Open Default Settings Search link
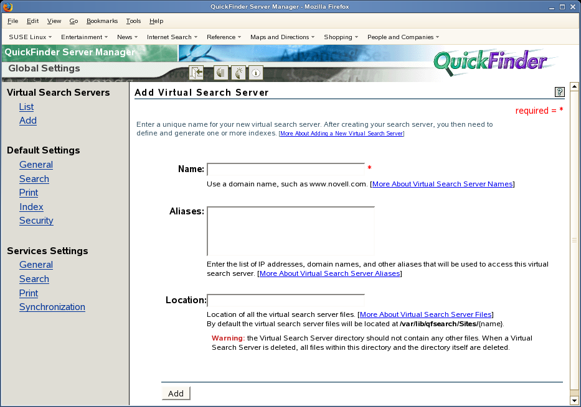The image size is (581, 407). pos(34,179)
